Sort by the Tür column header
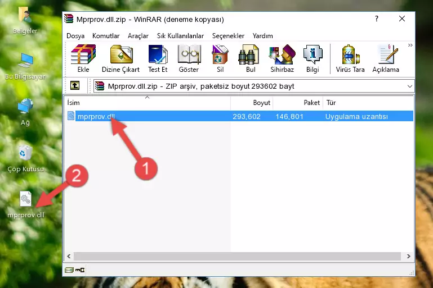This screenshot has height=288, width=433. point(368,103)
